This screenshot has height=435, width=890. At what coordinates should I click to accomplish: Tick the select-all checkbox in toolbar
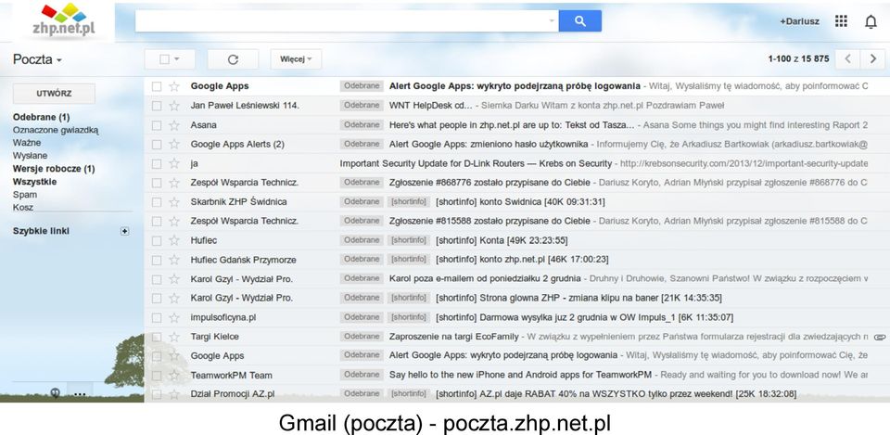click(164, 59)
